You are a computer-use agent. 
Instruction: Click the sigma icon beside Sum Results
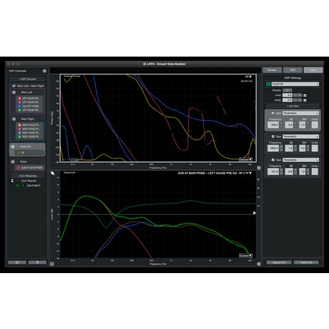[13, 181]
